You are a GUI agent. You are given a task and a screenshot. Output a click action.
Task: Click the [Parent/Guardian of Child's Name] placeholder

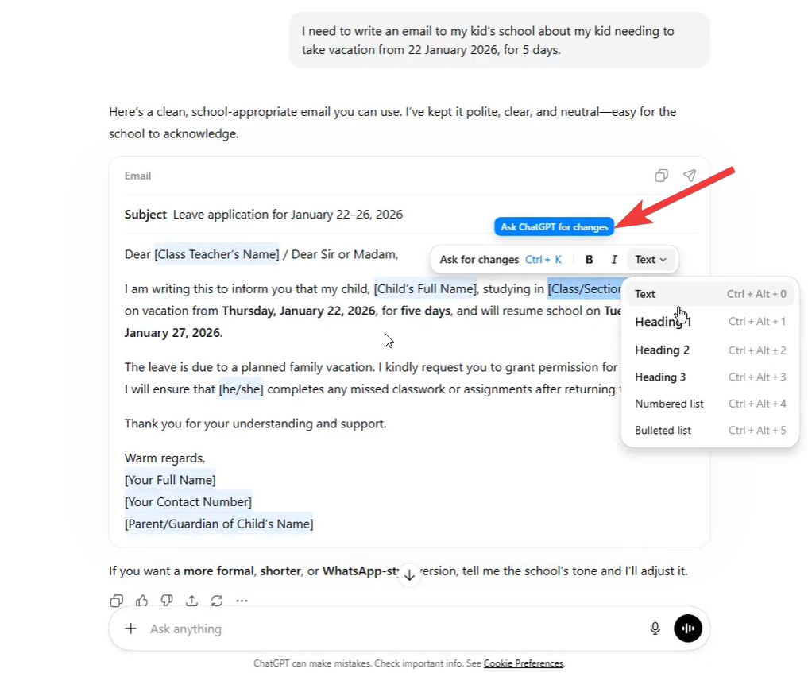click(x=218, y=524)
